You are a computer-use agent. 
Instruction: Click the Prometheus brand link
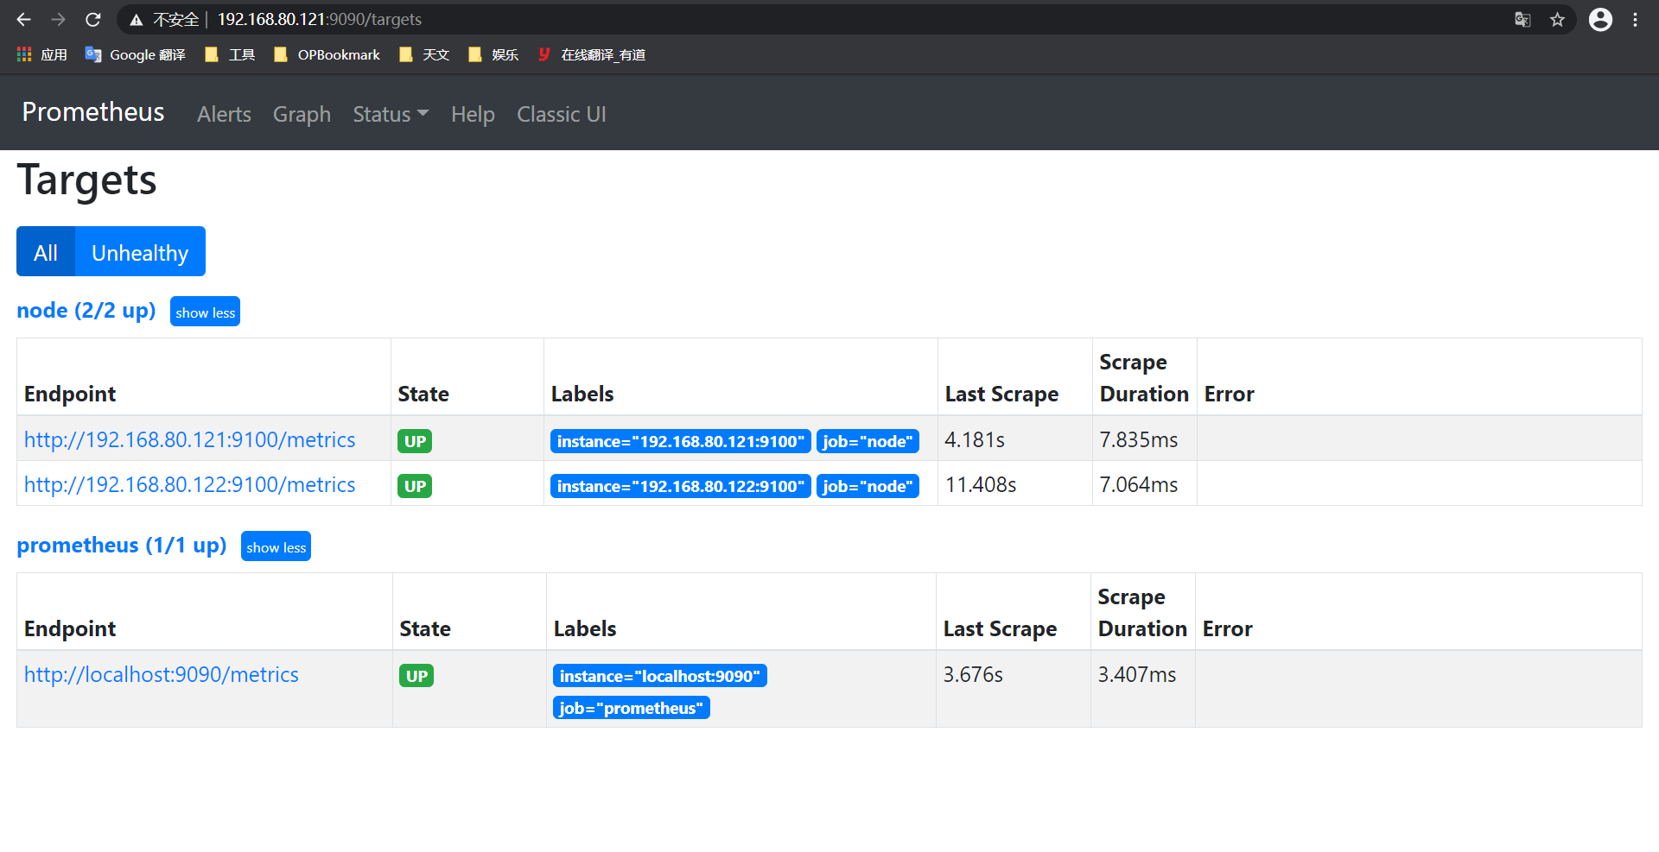tap(93, 112)
